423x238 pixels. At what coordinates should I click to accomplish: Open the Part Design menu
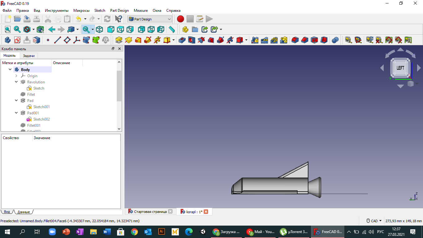click(x=119, y=11)
